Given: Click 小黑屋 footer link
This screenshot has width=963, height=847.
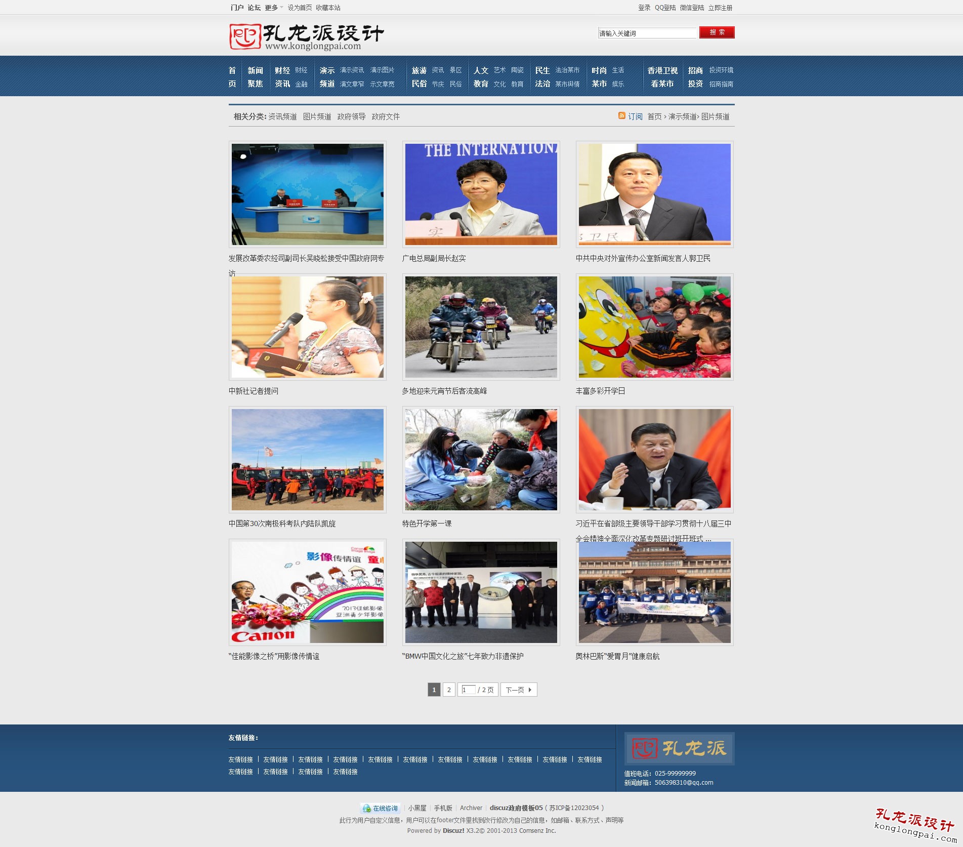Looking at the screenshot, I should 417,808.
